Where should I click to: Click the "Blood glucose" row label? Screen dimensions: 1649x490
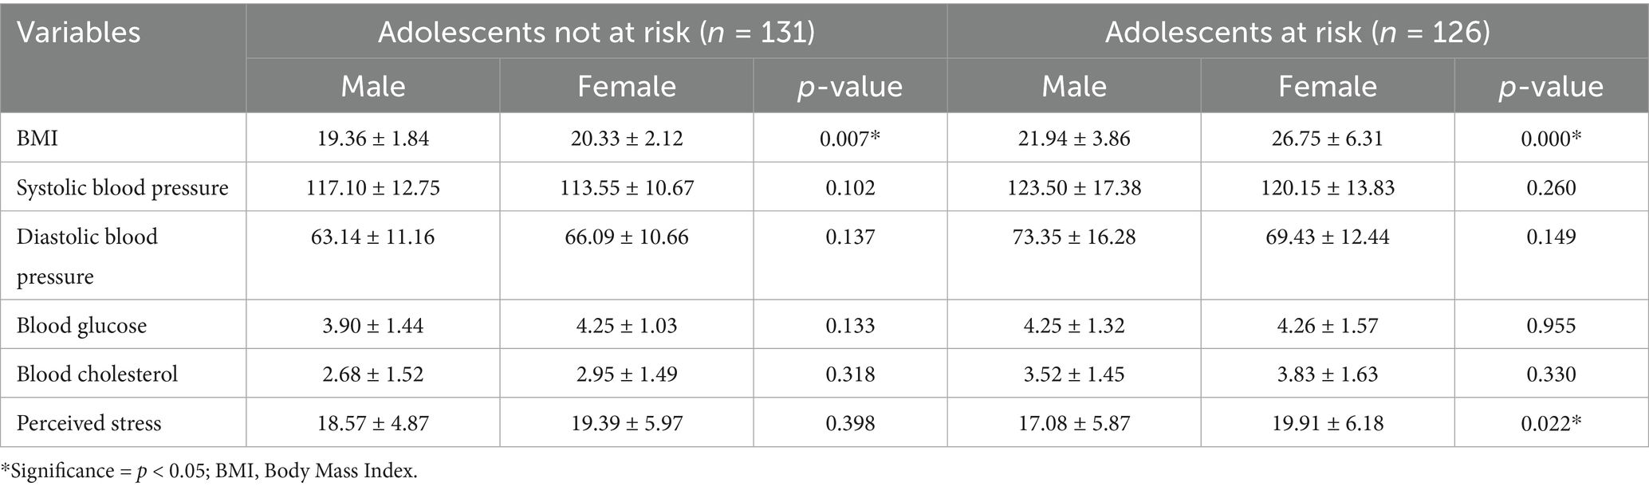point(81,326)
